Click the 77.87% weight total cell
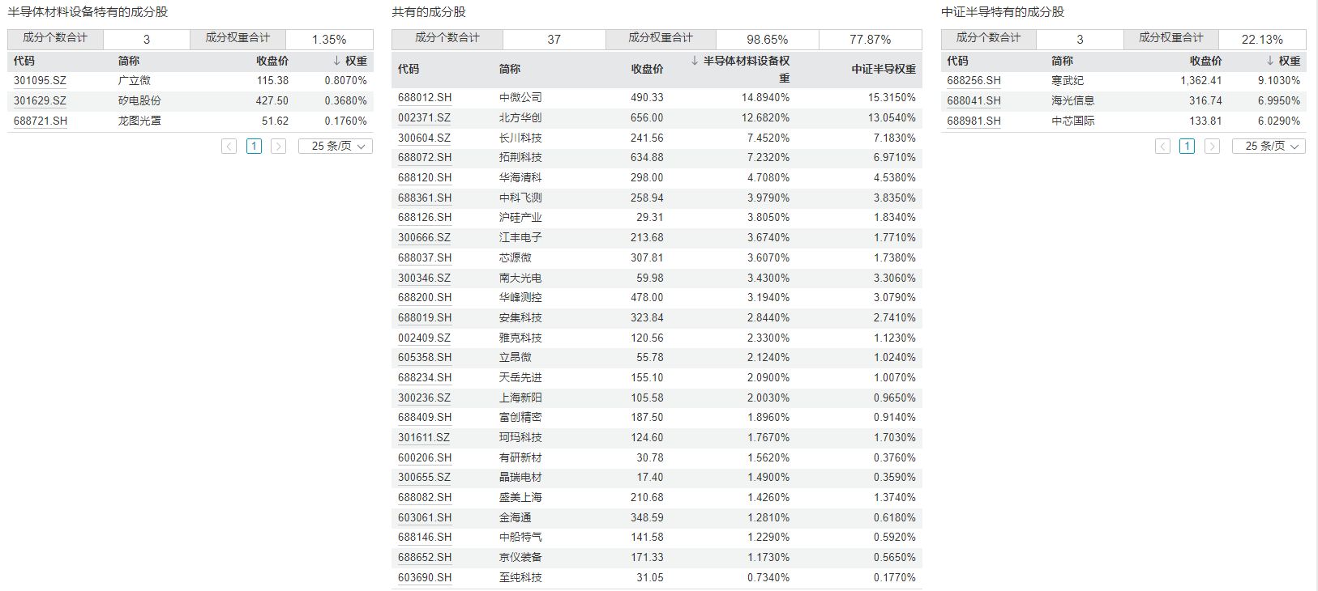Image resolution: width=1318 pixels, height=591 pixels. point(871,39)
